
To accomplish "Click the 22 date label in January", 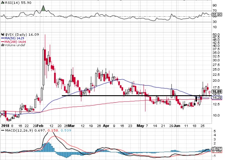I will 27,126.
